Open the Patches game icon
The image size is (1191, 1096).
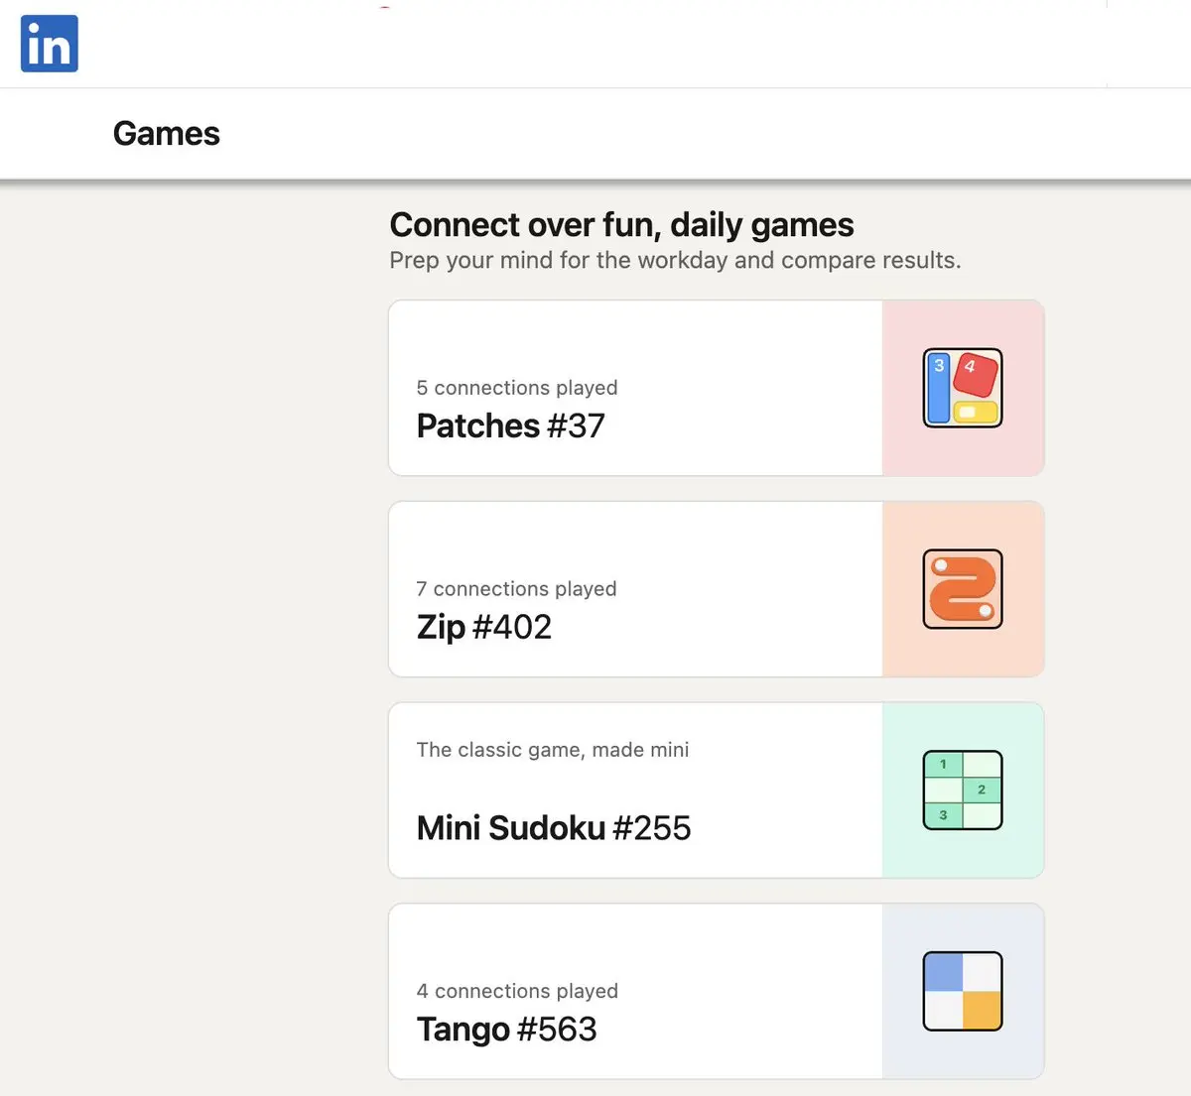963,388
